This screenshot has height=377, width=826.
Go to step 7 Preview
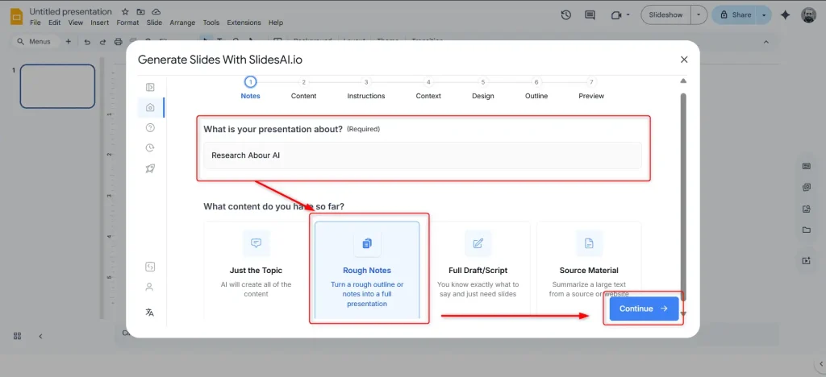point(591,89)
